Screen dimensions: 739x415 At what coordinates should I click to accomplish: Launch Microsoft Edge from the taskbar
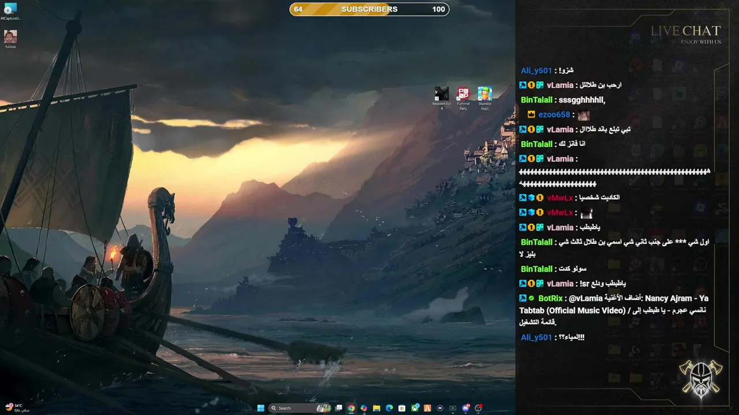click(x=389, y=408)
